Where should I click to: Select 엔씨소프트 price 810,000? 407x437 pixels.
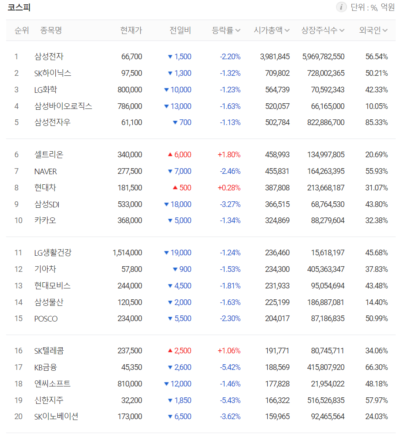(x=130, y=384)
